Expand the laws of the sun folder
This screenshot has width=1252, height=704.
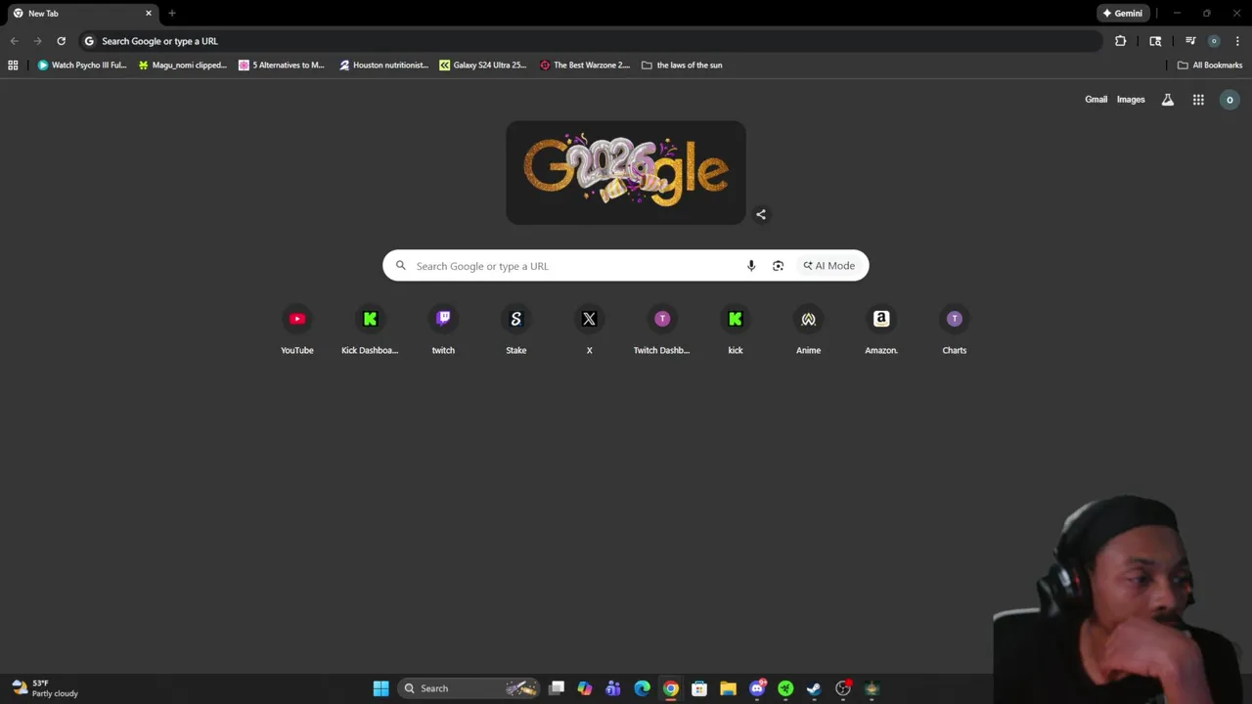(x=682, y=66)
